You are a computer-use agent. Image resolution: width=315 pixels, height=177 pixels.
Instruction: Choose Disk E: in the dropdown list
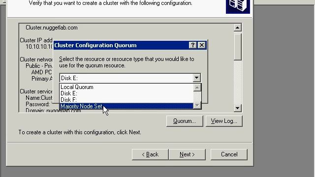(x=126, y=93)
